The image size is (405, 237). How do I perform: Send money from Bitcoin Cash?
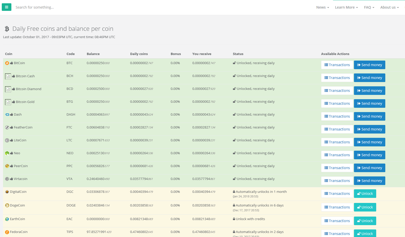pos(369,78)
